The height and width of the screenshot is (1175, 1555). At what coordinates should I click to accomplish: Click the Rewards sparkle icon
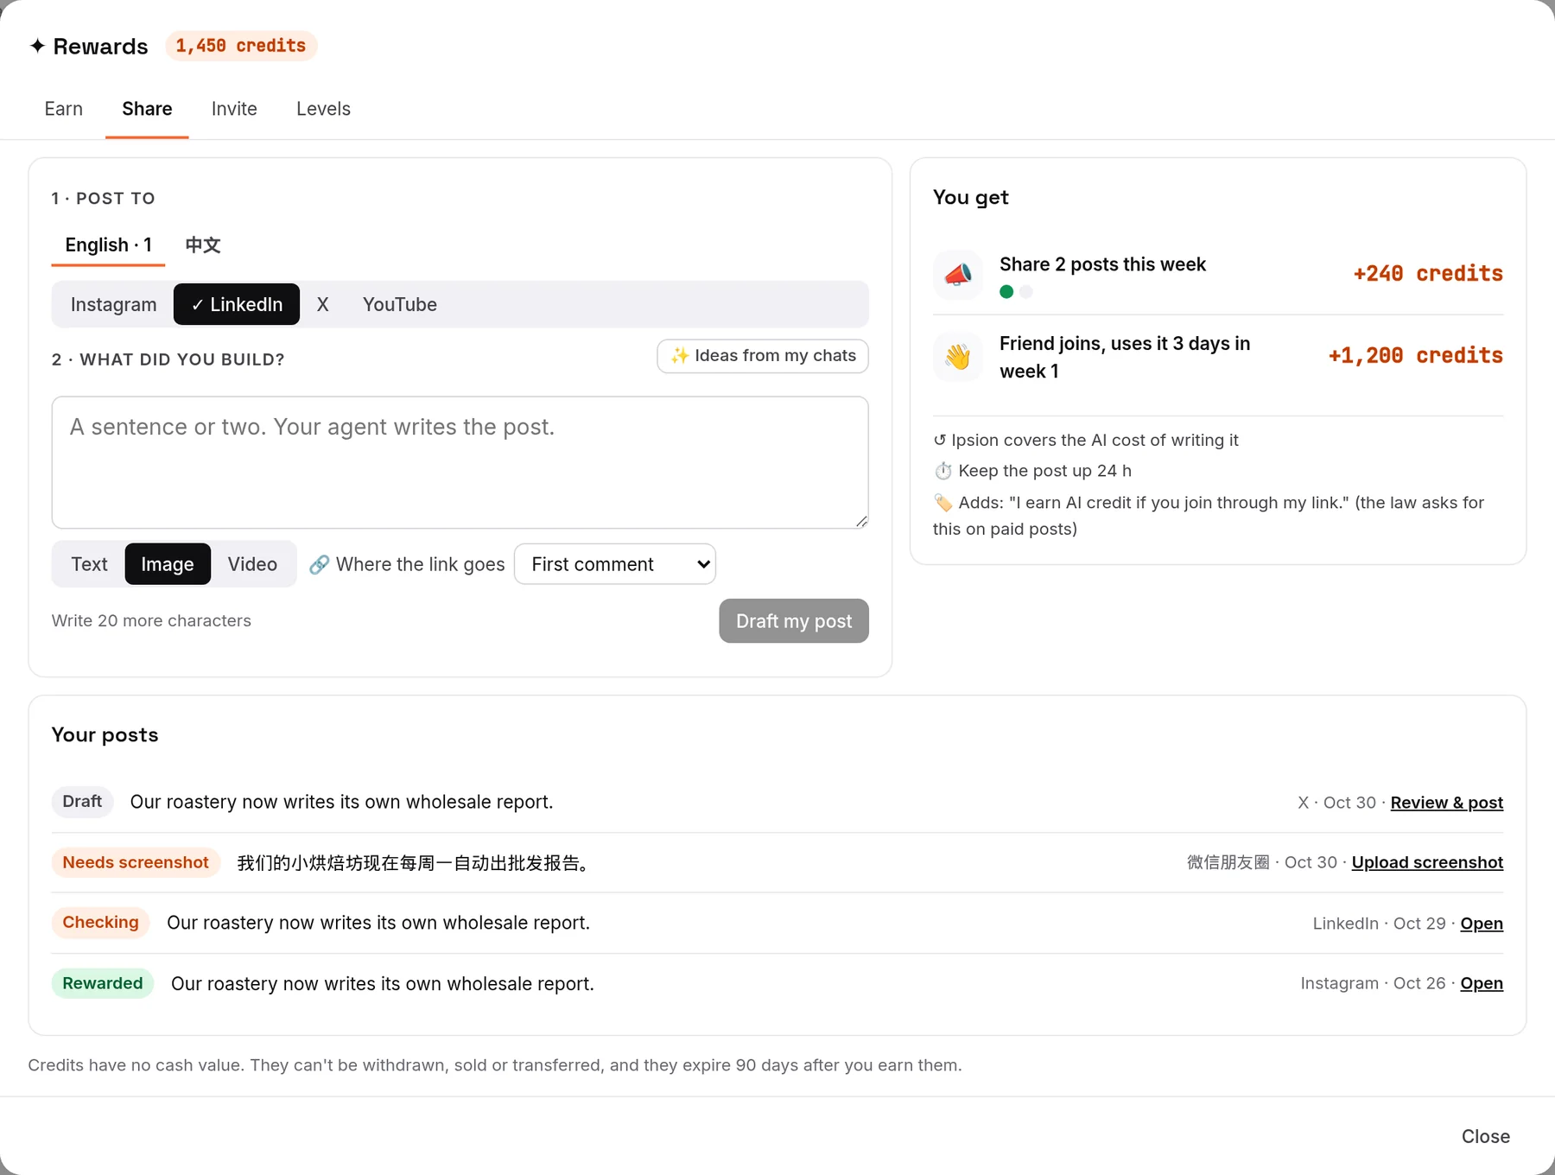[x=37, y=46]
